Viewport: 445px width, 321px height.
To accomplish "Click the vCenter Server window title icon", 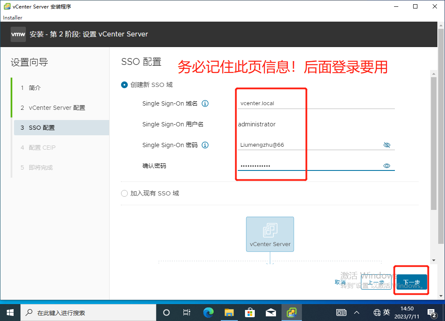I will point(7,6).
